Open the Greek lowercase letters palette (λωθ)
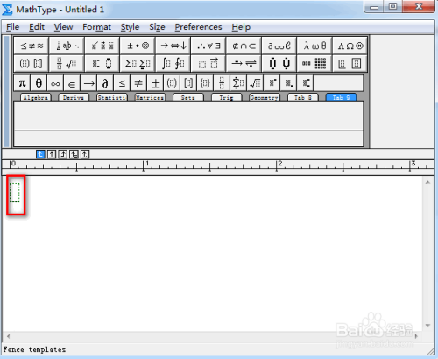The width and height of the screenshot is (438, 359). point(314,46)
